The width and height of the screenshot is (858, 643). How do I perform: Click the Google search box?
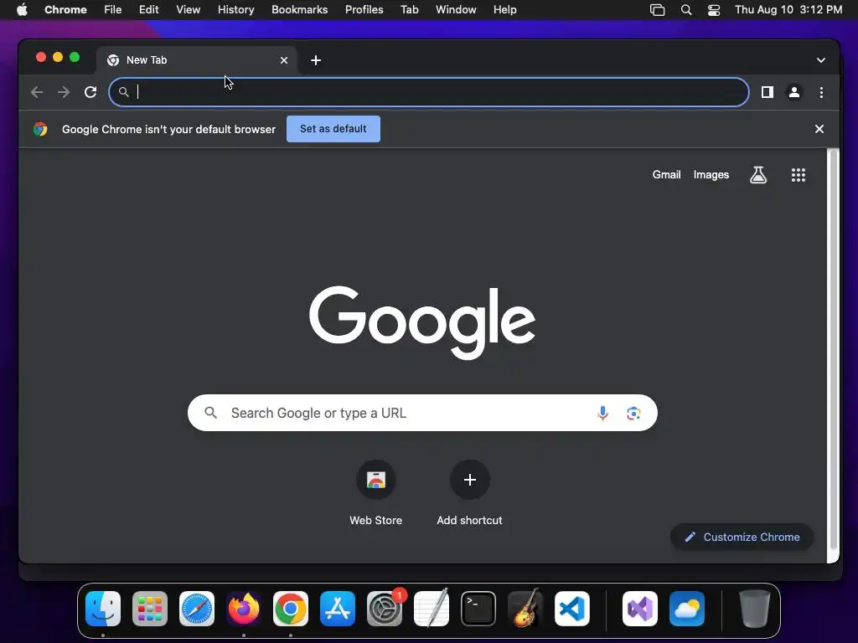(x=422, y=413)
